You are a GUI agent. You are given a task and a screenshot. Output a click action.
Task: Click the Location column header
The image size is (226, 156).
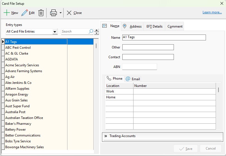(120, 86)
